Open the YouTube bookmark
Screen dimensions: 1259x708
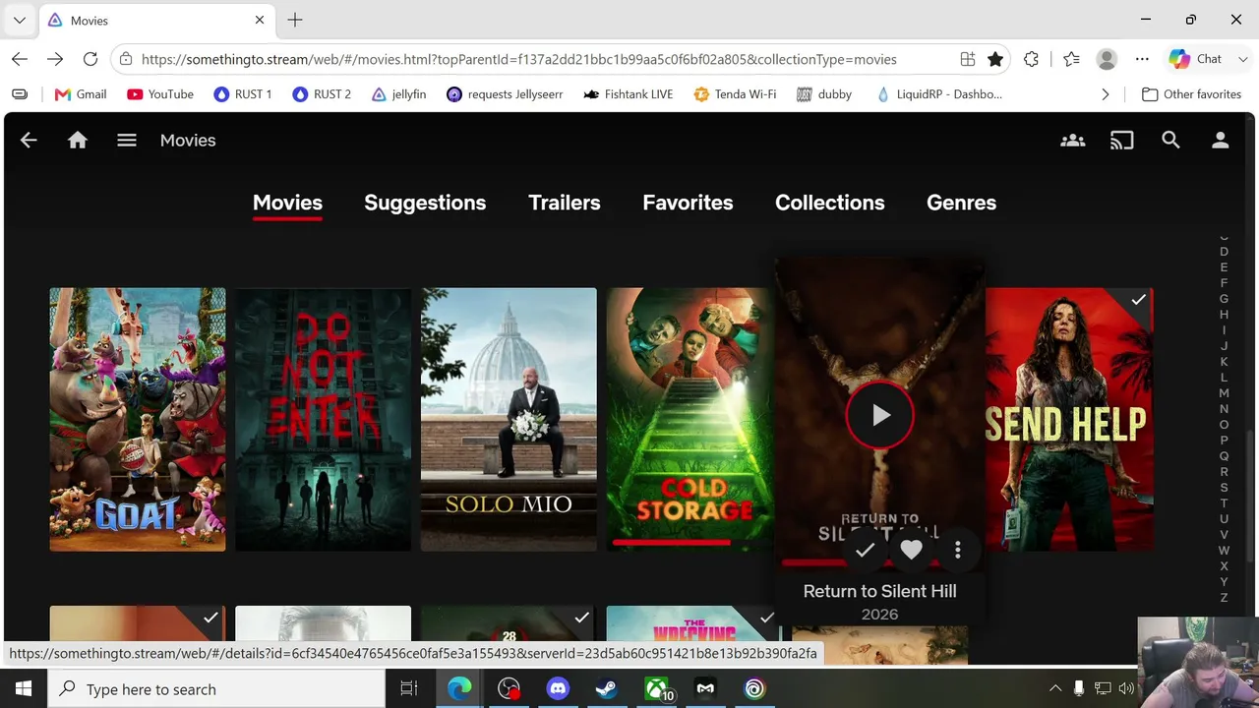pos(160,94)
